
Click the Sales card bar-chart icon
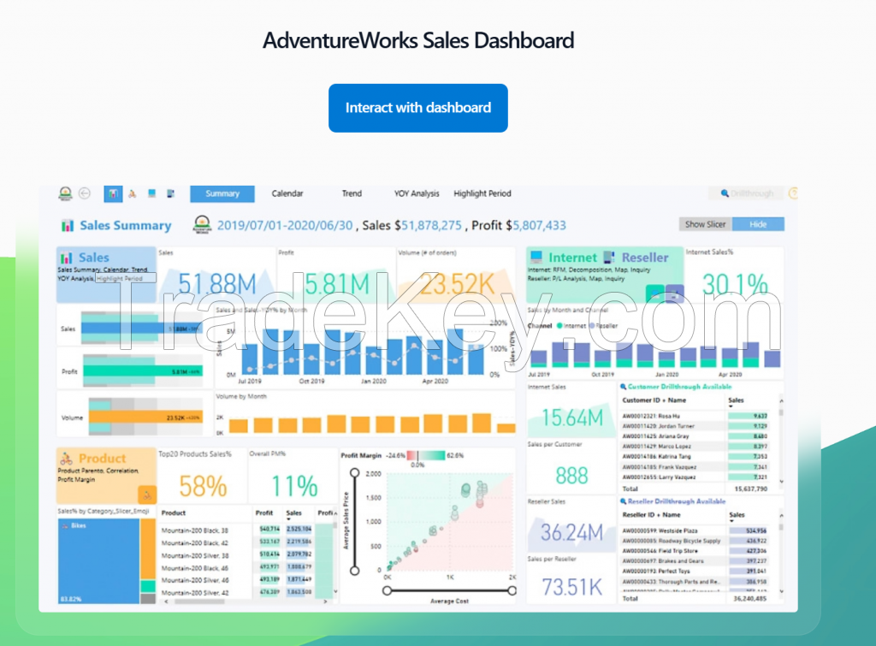(67, 258)
